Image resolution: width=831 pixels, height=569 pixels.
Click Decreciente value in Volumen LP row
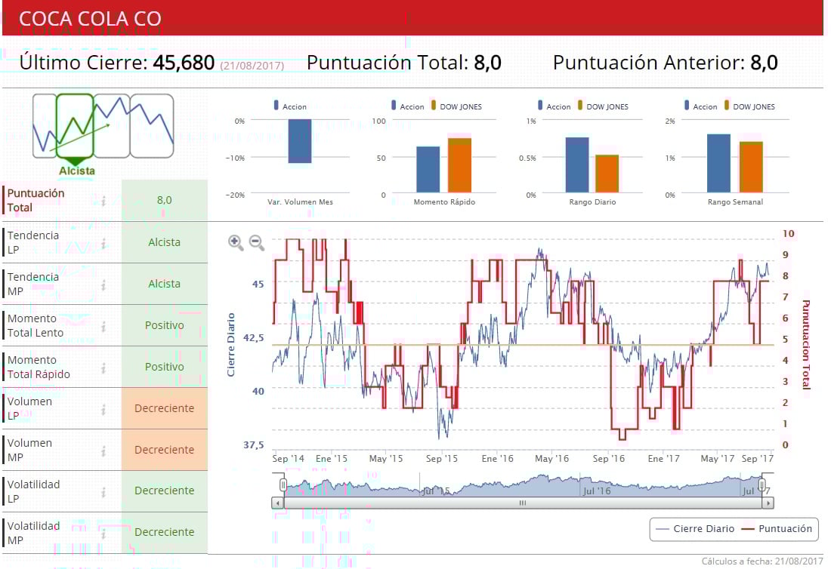(x=164, y=408)
